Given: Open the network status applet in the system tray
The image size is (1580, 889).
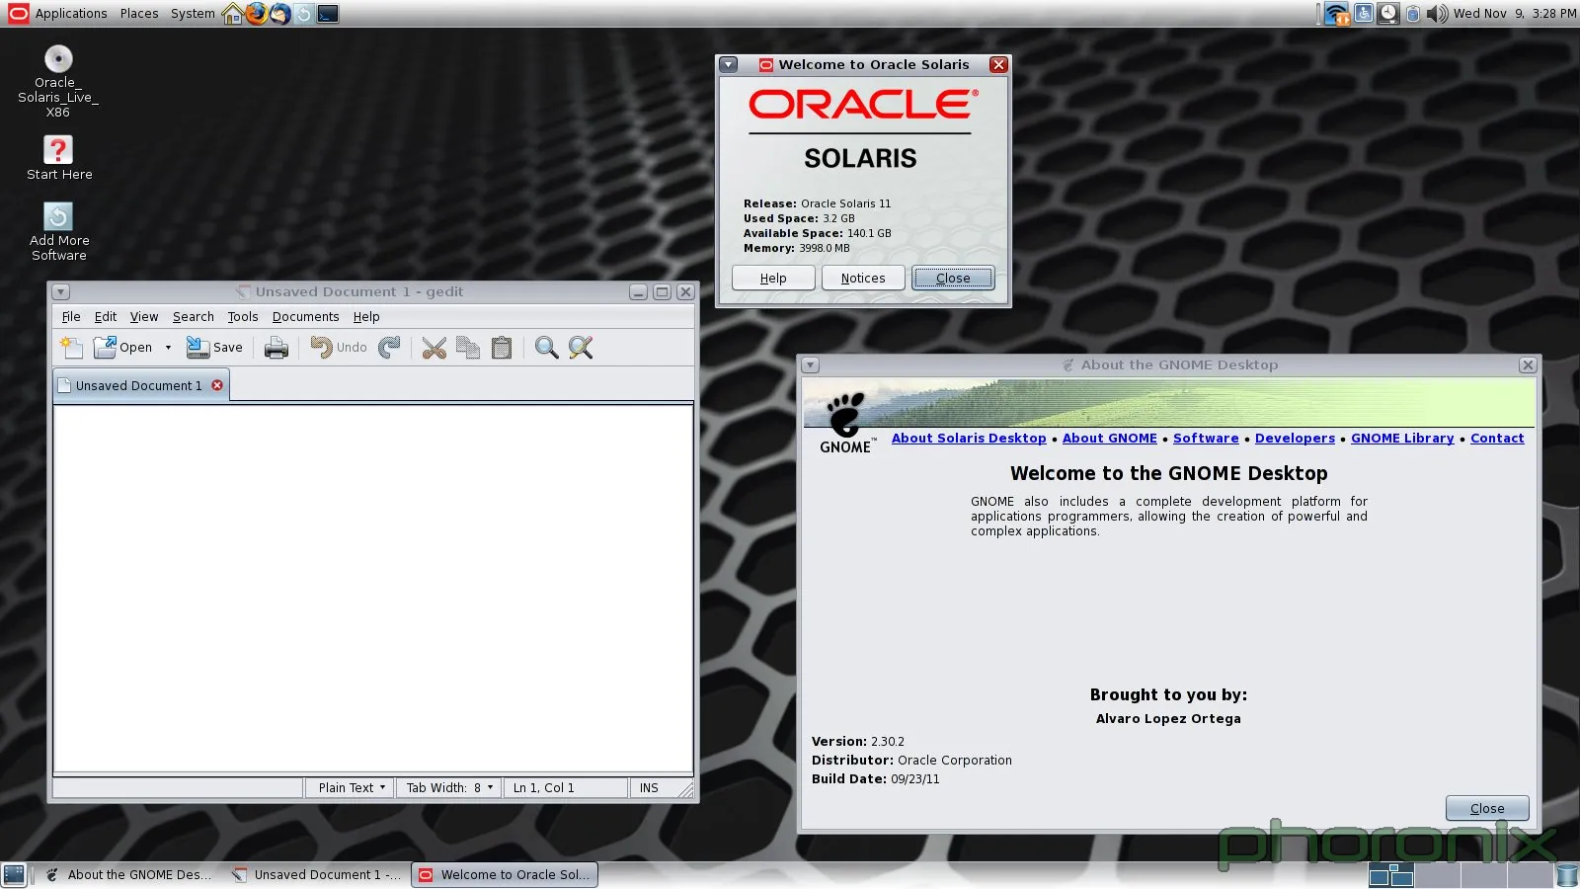Looking at the screenshot, I should point(1337,14).
